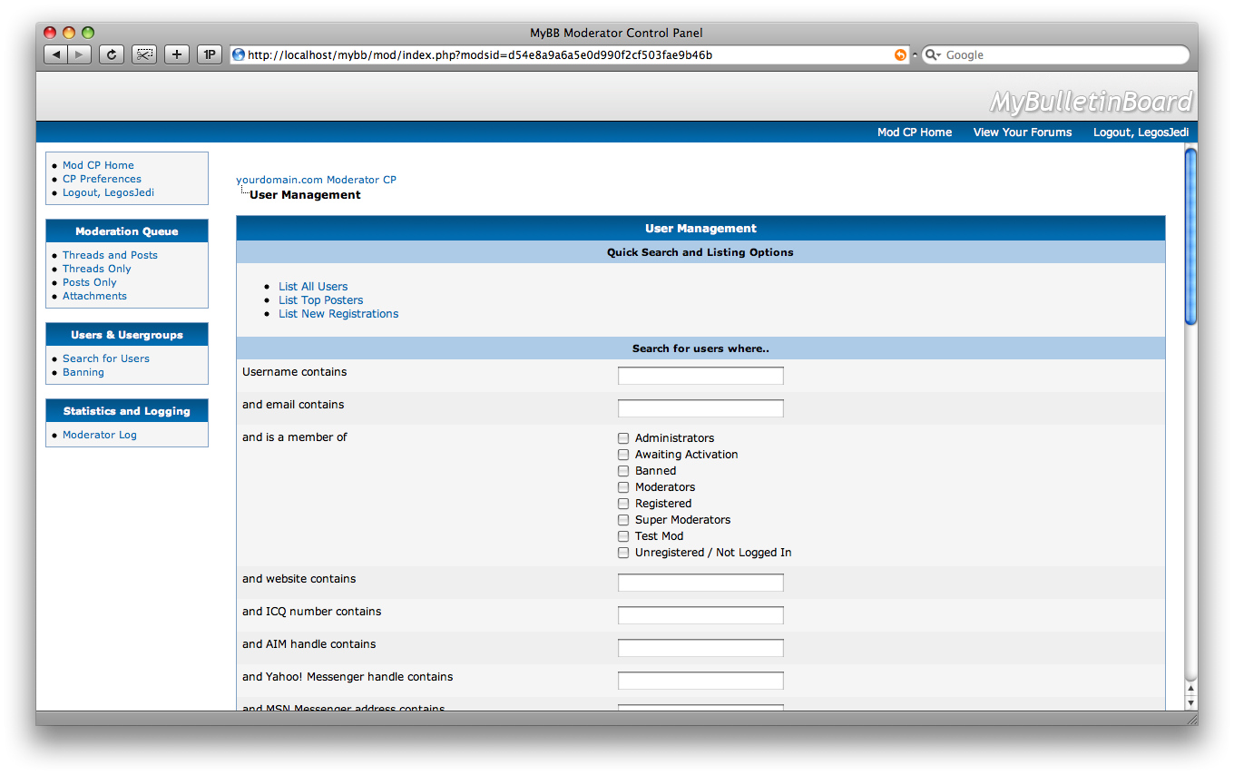Click Logout, LegosJedi in top navigation bar

click(x=1141, y=132)
